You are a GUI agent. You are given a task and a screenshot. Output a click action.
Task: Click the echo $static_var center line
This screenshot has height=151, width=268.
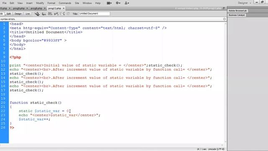[x=59, y=115]
